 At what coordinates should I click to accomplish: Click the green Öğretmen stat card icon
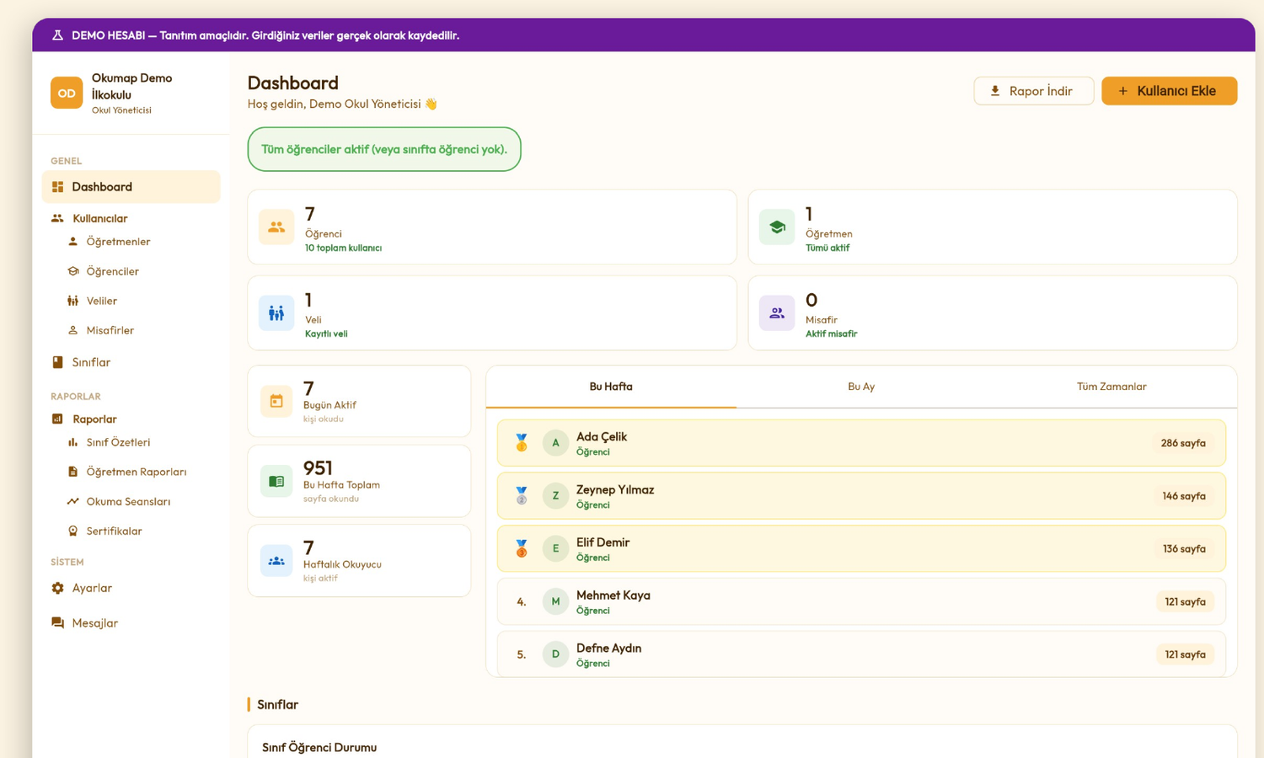pos(777,227)
